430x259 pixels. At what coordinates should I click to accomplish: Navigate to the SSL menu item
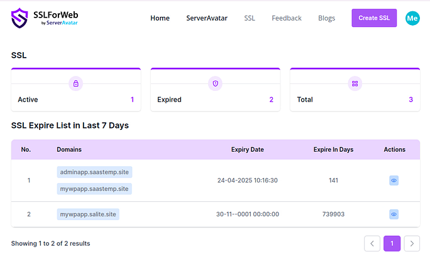point(250,18)
